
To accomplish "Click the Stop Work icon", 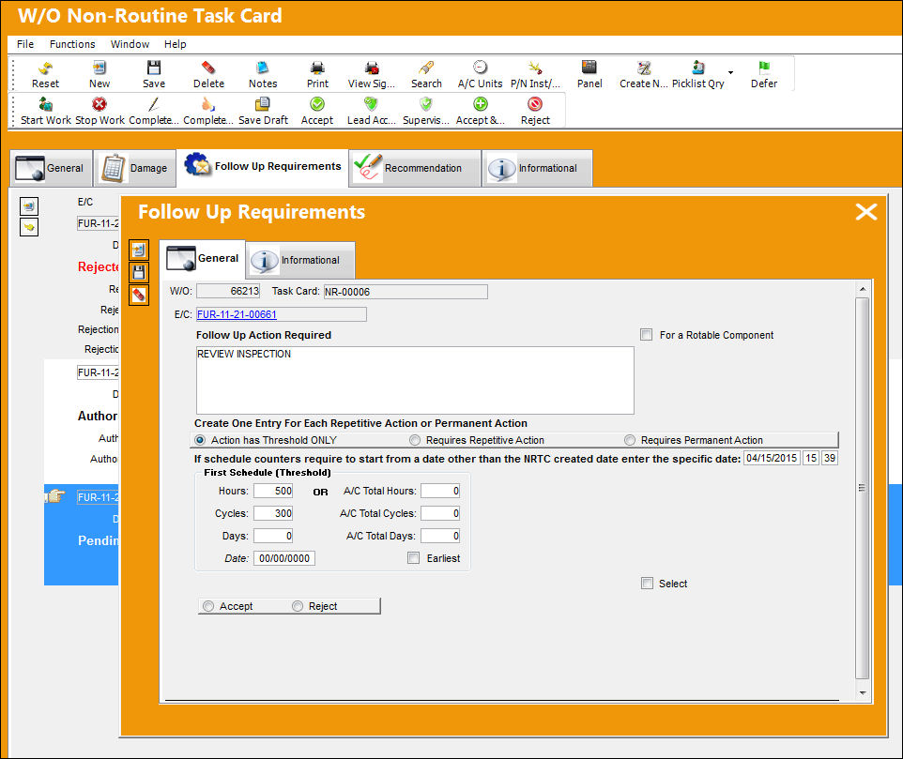I will pos(99,105).
